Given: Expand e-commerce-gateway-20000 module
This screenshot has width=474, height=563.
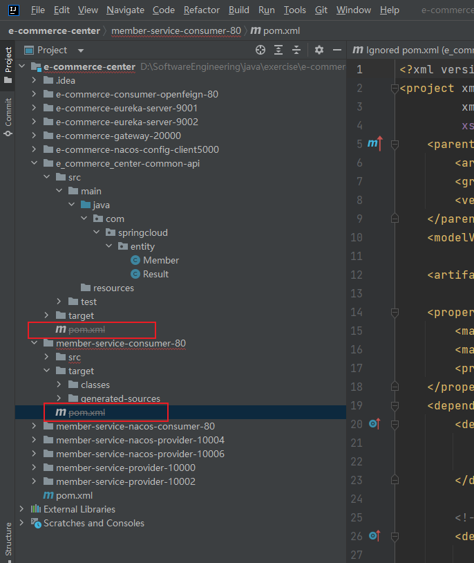Looking at the screenshot, I should coord(34,135).
